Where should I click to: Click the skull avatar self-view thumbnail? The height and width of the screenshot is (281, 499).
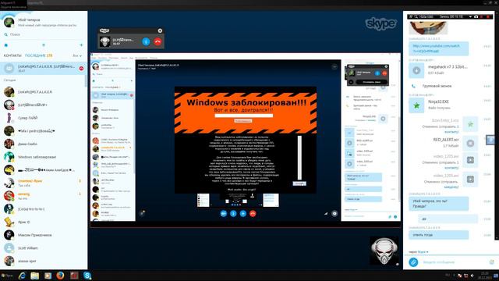[x=384, y=251]
